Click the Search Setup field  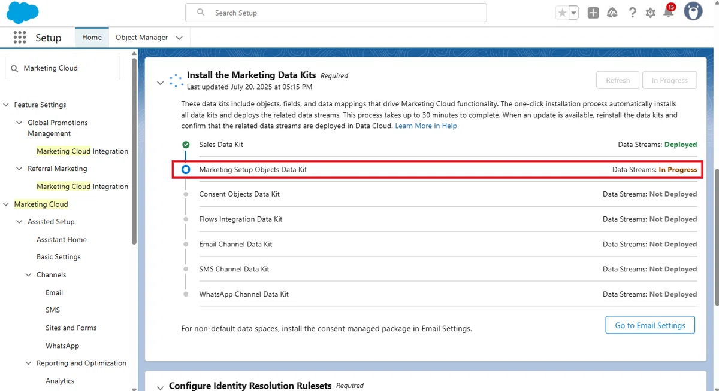tap(336, 13)
